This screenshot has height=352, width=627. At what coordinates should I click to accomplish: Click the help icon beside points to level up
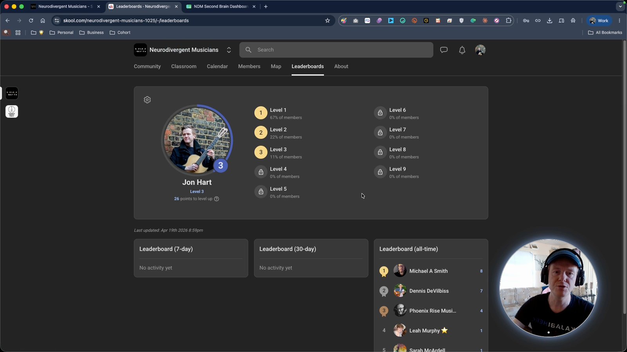pyautogui.click(x=217, y=199)
